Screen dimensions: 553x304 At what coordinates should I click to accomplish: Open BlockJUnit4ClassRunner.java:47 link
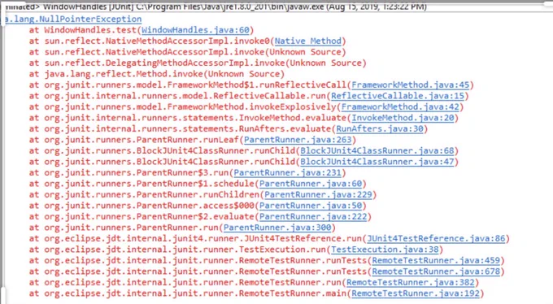[x=377, y=162]
